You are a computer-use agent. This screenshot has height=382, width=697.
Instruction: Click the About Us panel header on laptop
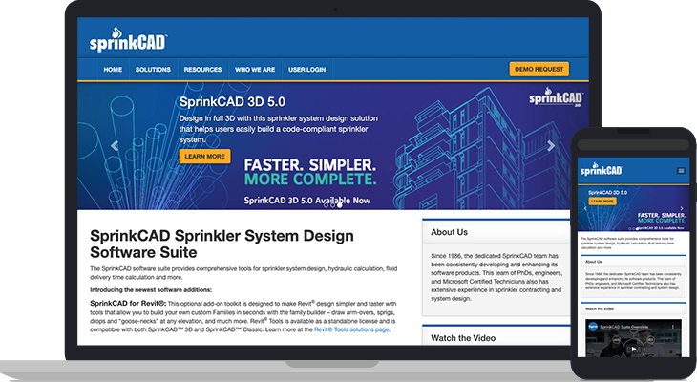(x=496, y=232)
